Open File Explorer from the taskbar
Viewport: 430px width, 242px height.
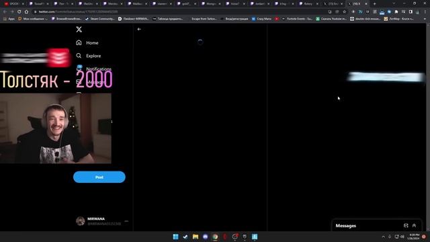pyautogui.click(x=196, y=237)
